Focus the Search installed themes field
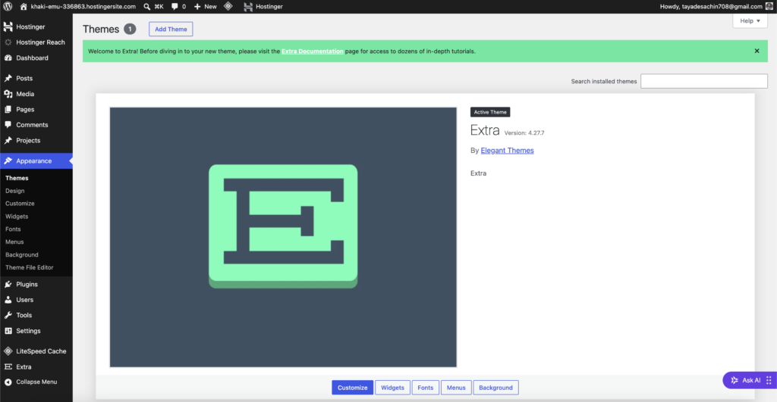Screen dimensions: 777x402 pyautogui.click(x=703, y=81)
